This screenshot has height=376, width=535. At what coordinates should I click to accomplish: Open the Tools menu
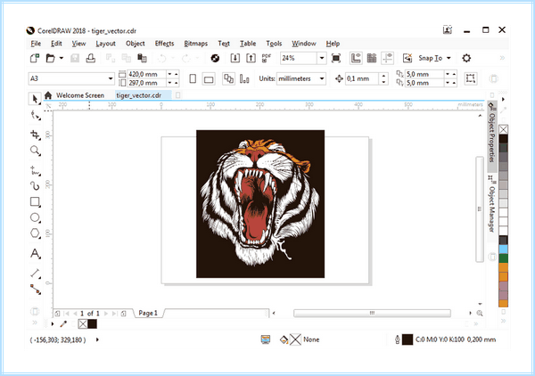click(274, 44)
